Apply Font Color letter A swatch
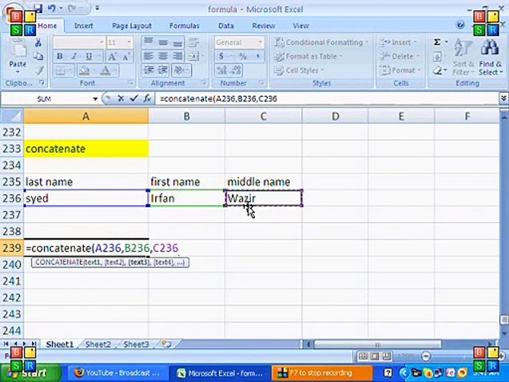Image resolution: width=509 pixels, height=382 pixels. tap(105, 71)
